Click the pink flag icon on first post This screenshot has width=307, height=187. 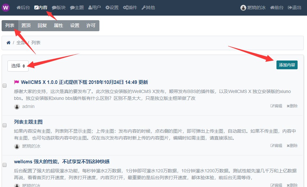click(x=17, y=82)
